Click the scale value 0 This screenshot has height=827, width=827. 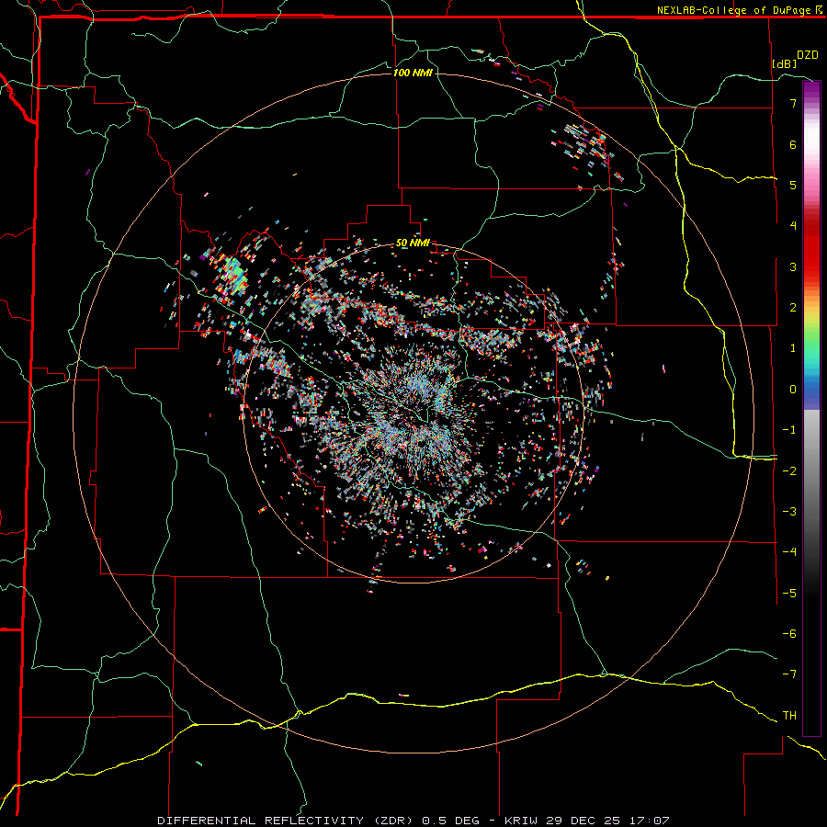[x=793, y=390]
